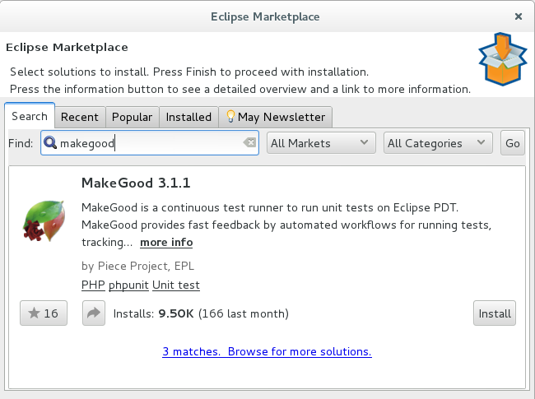The width and height of the screenshot is (535, 399).
Task: Click the star favorite button showing 16
Action: [44, 313]
